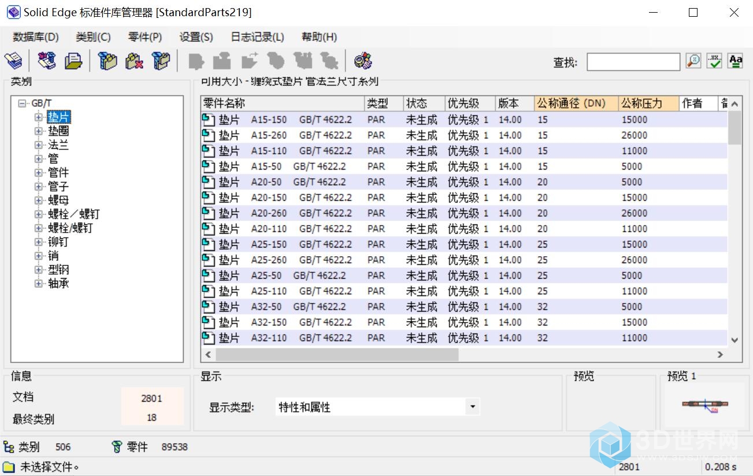Screen dimensions: 753x476
Task: Expand the 螺母 tree node
Action: 39,200
